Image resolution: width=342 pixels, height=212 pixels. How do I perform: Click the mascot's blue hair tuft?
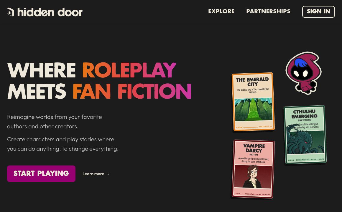click(x=301, y=63)
